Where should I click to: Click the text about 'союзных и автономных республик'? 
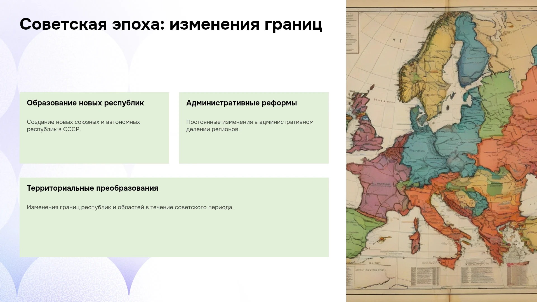pos(83,126)
